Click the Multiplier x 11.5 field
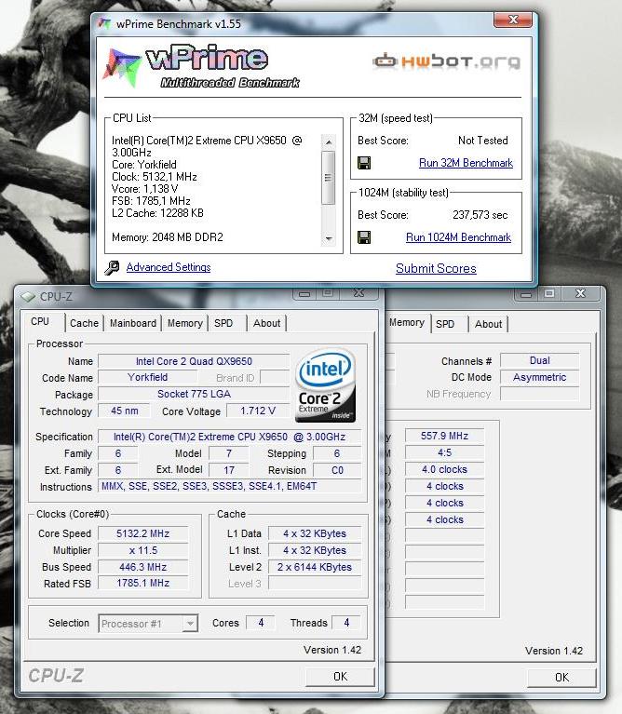Viewport: 622px width, 714px height. pyautogui.click(x=143, y=550)
